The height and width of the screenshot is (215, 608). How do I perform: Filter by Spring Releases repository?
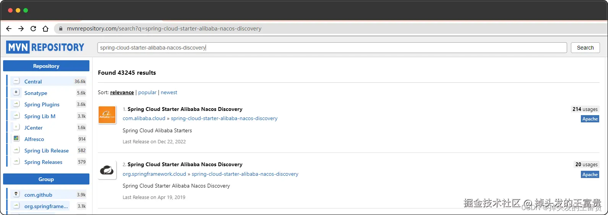tap(43, 162)
